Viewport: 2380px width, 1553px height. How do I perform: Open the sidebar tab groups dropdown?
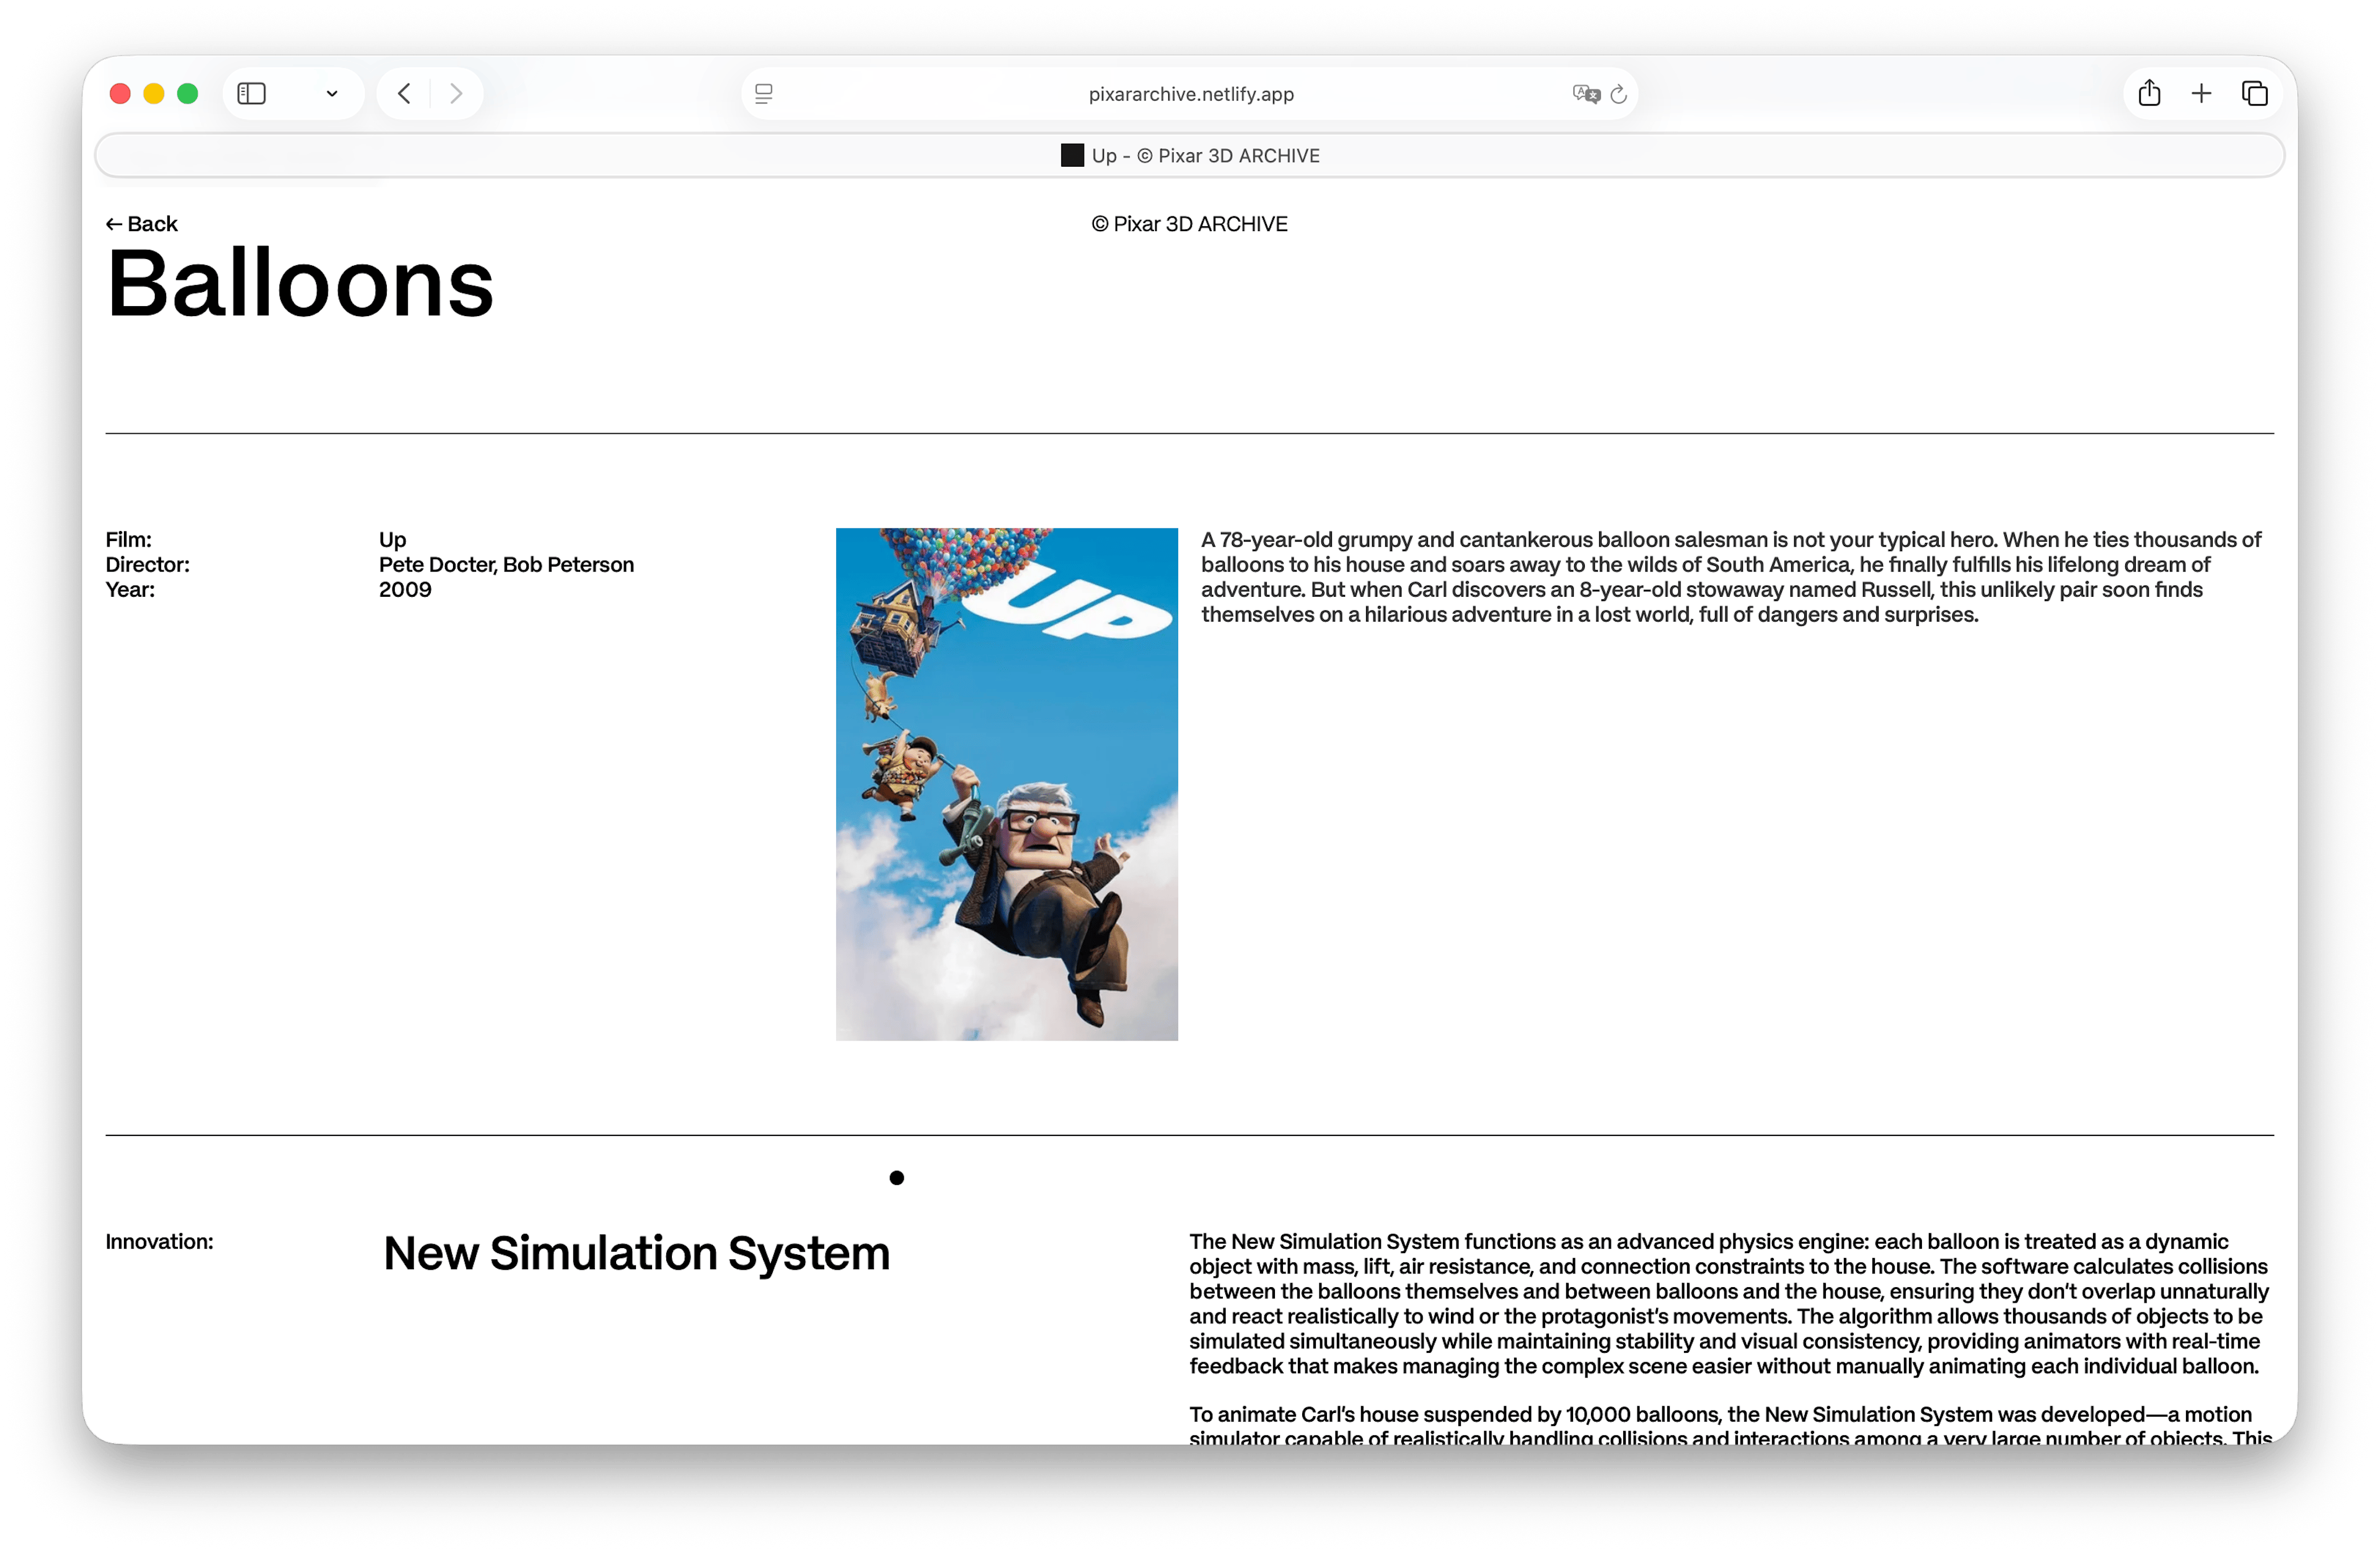pos(332,94)
